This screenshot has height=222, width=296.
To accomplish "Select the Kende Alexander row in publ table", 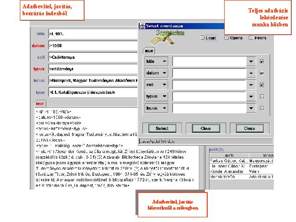I will click(x=241, y=172).
